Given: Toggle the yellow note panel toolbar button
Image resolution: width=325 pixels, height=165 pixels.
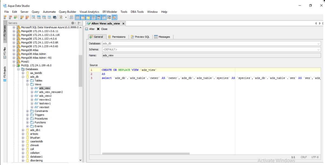Looking at the screenshot, I should click(88, 17).
